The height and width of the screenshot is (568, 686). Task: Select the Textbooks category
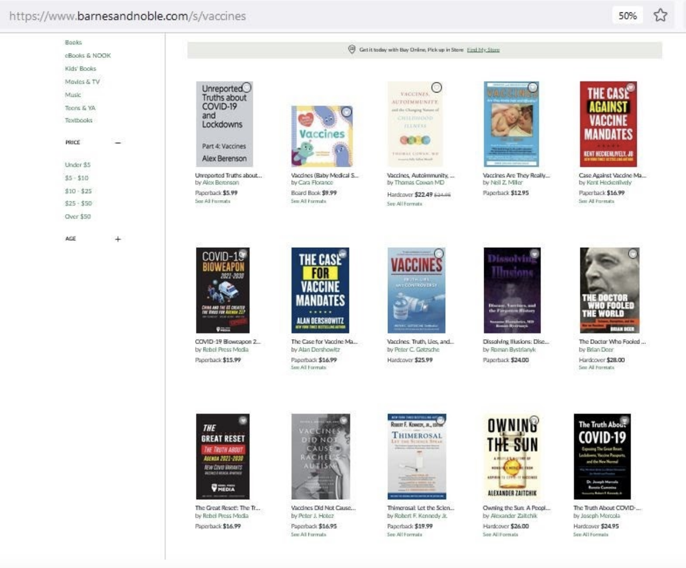pyautogui.click(x=78, y=120)
